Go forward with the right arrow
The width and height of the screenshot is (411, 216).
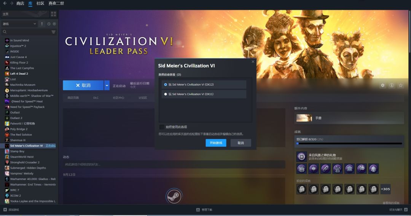[x=11, y=3]
